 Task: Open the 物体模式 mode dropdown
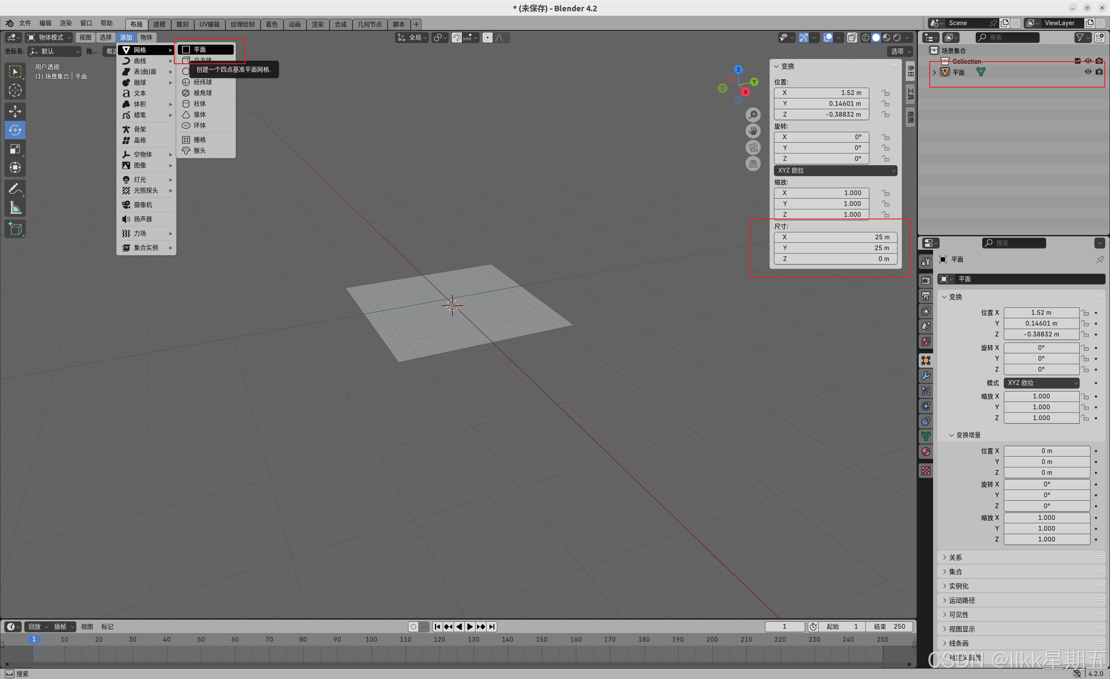(49, 37)
